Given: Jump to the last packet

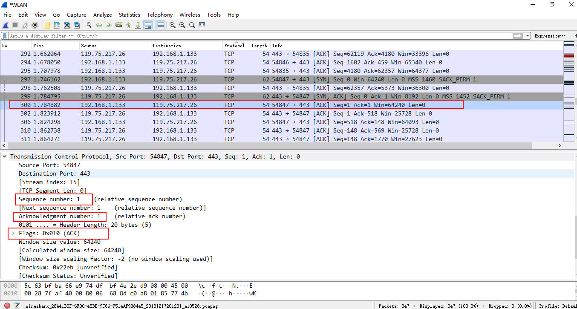Looking at the screenshot, I should [138, 25].
